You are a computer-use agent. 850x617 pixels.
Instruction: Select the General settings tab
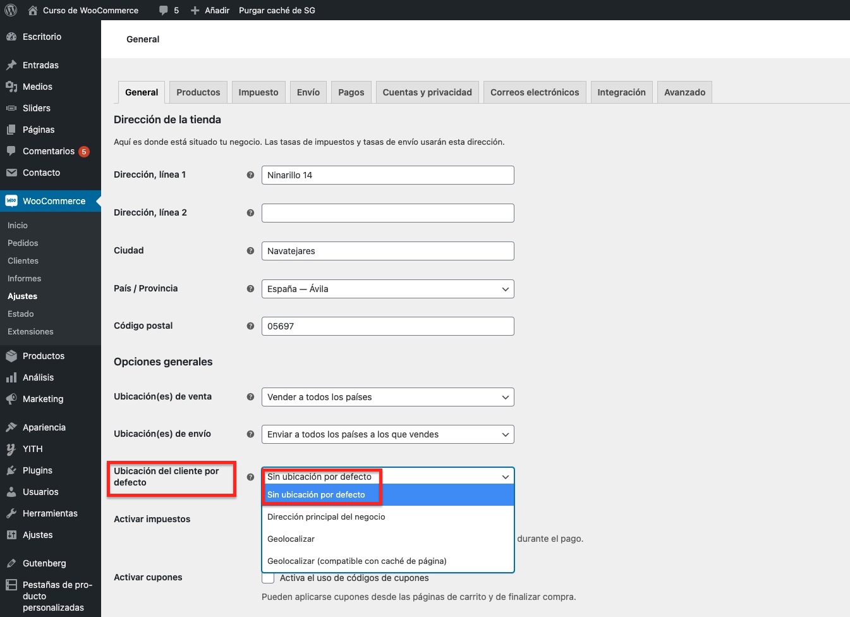[x=142, y=92]
